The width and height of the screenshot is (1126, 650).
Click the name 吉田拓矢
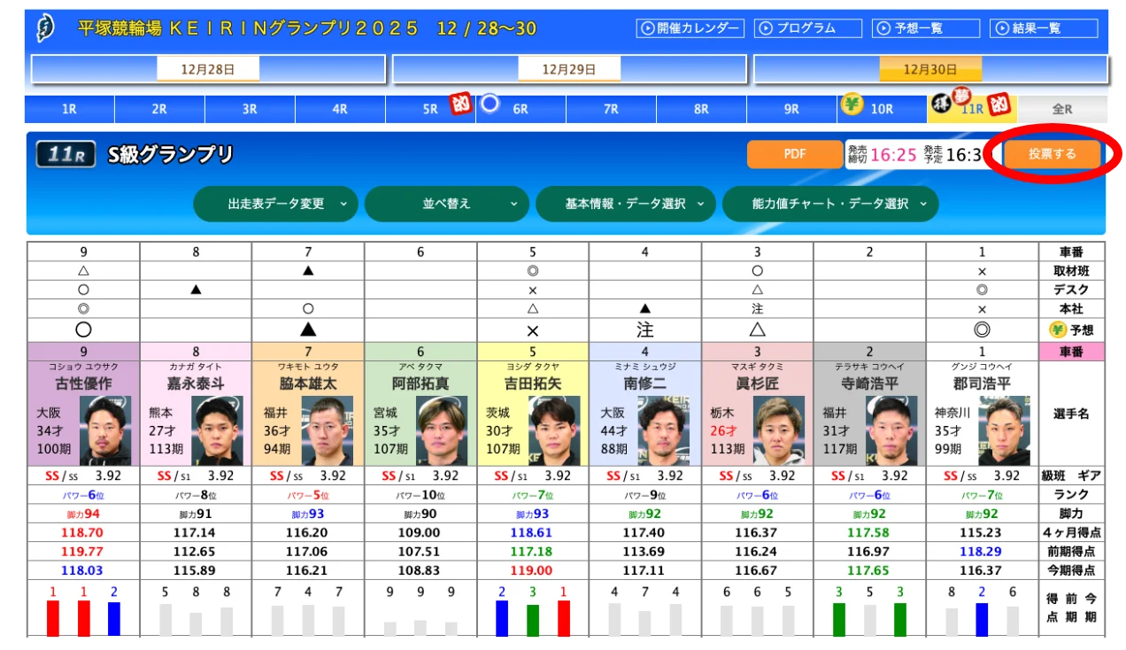pos(533,384)
